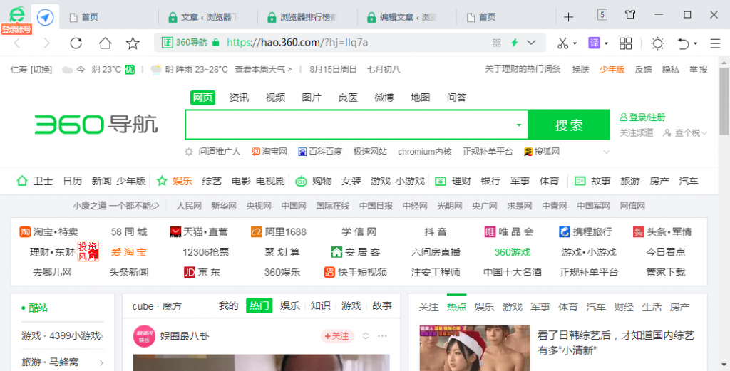Open the QR code icon in address bar
Viewport: 730px width, 371px height.
pyautogui.click(x=497, y=43)
